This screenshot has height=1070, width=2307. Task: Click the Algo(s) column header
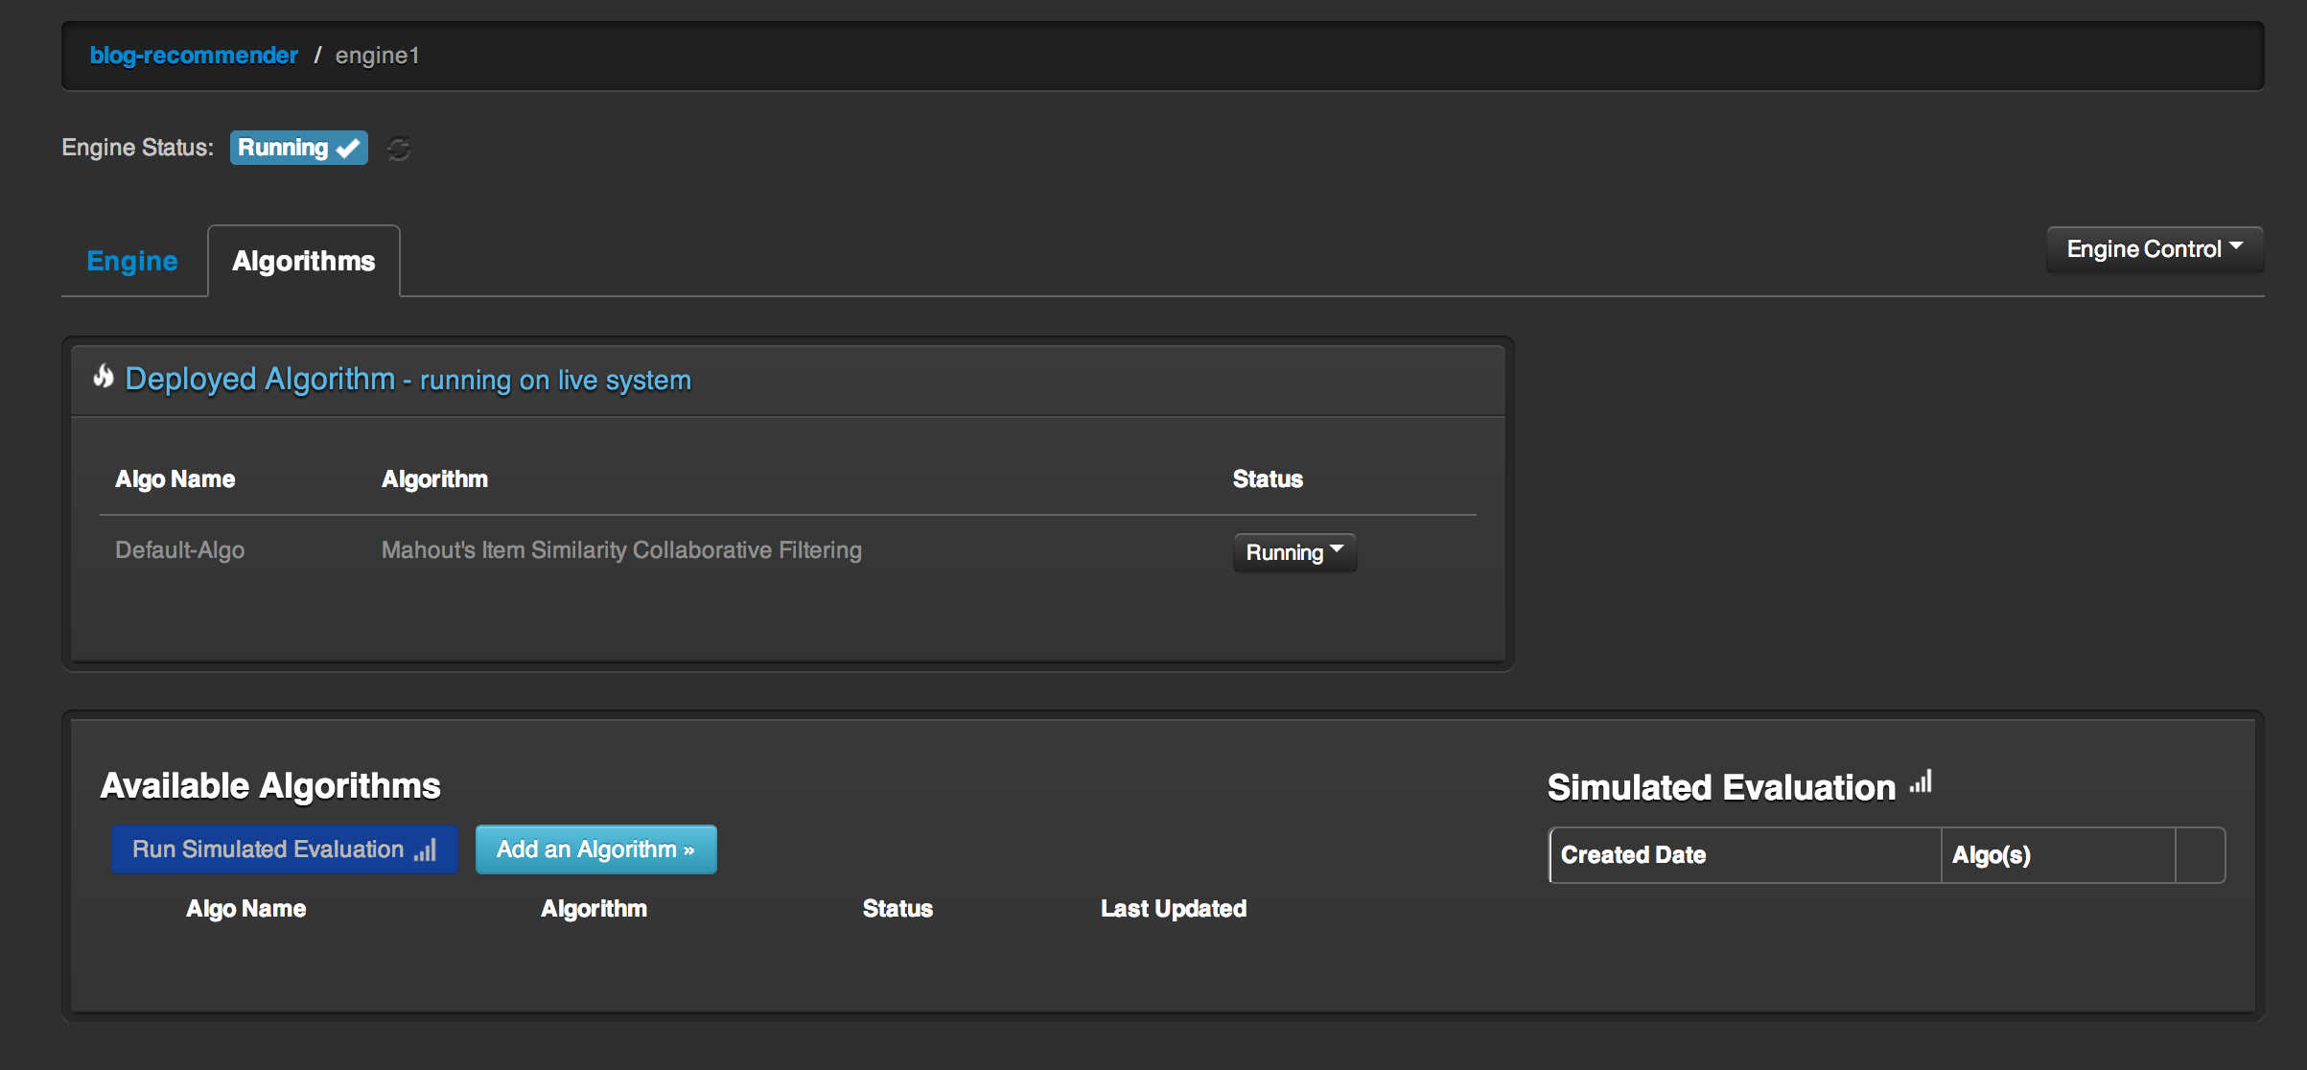(1991, 854)
